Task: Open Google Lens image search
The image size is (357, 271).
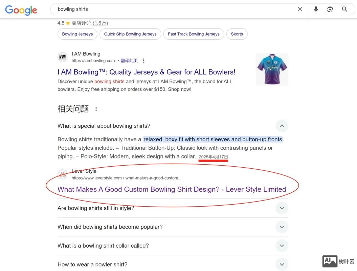Action: 330,9
